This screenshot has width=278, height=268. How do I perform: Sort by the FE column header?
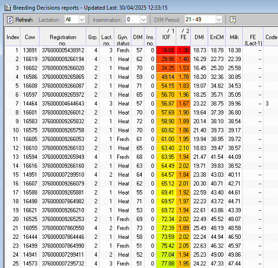[183, 37]
